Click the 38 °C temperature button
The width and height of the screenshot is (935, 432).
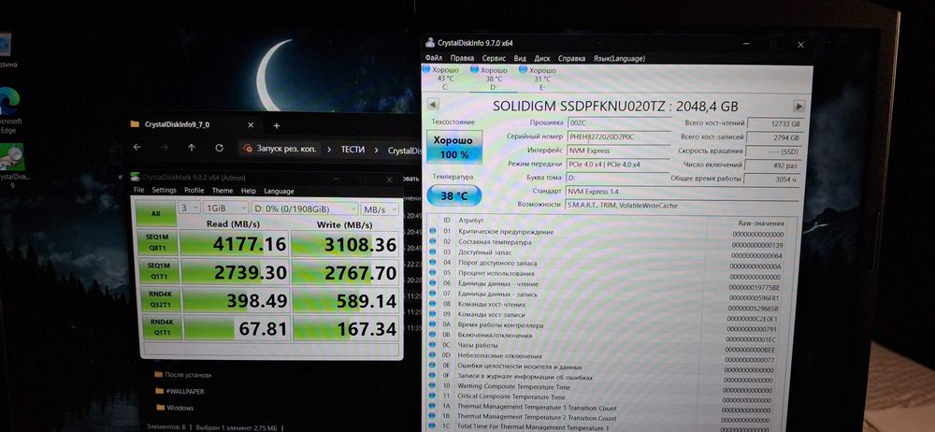coord(454,195)
